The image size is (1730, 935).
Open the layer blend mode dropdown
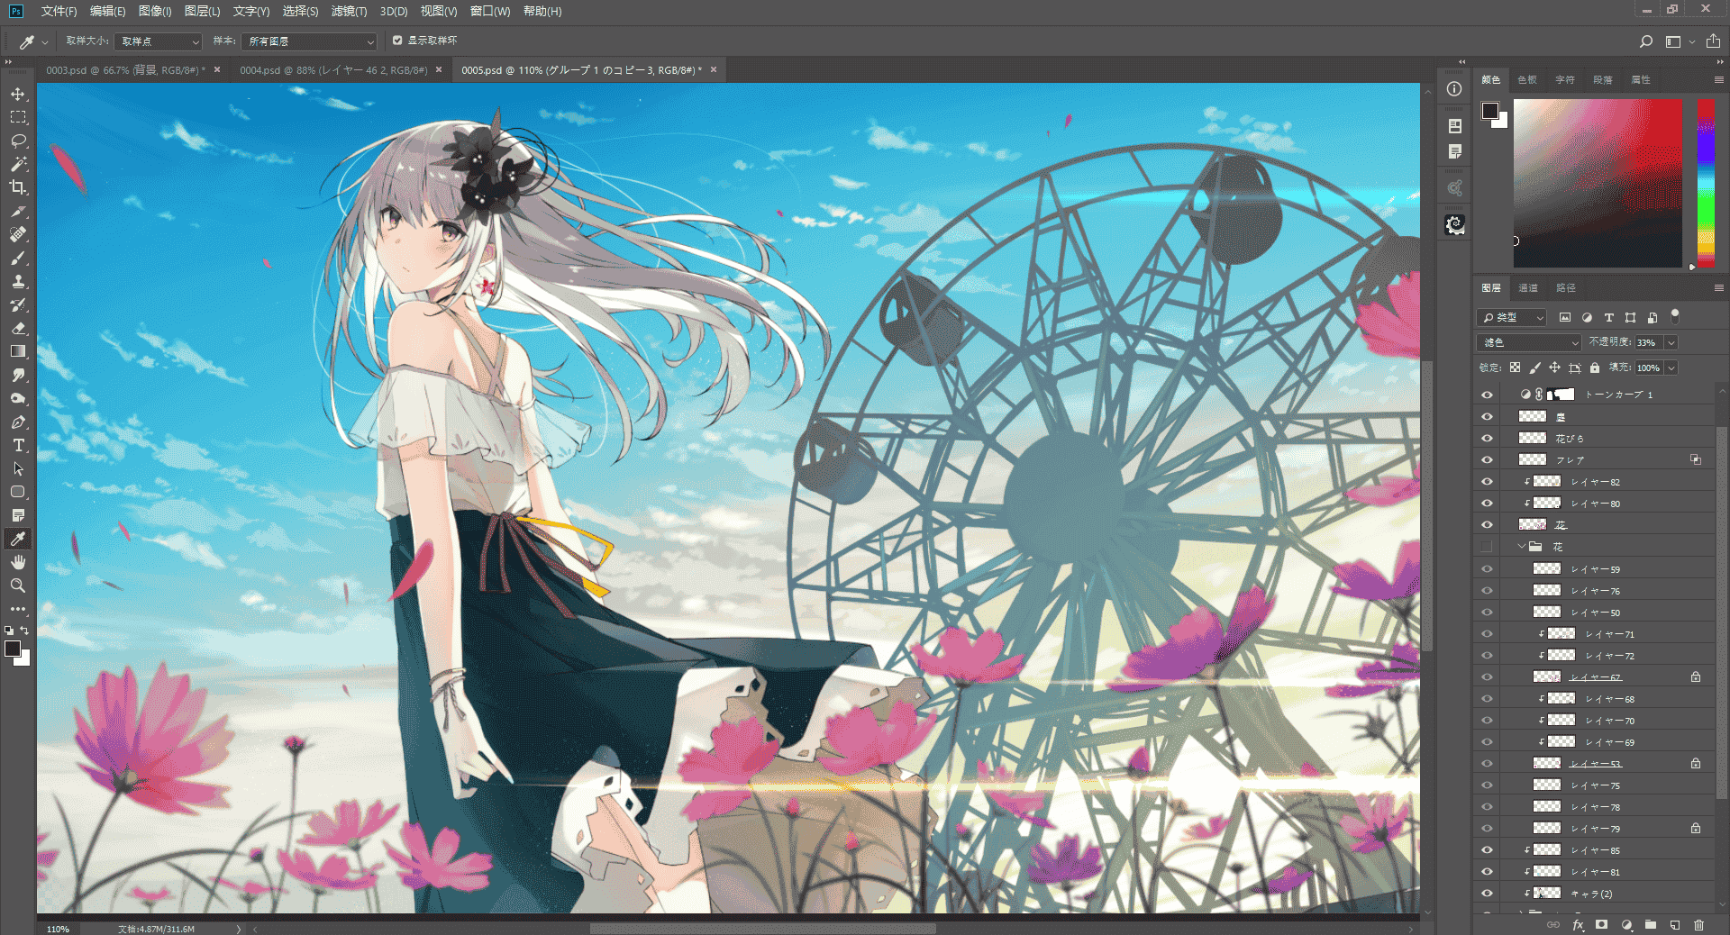click(1529, 342)
